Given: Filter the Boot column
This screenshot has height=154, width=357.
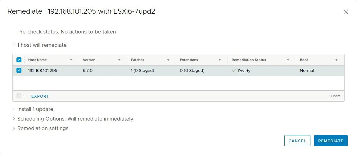Looking at the screenshot, I should 337,60.
